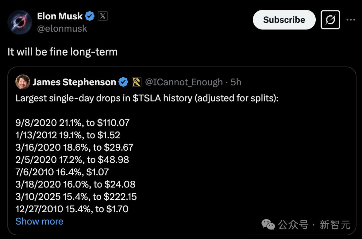362x239 pixels.
Task: Open the @ICannot_Enough handle
Action: click(x=184, y=82)
